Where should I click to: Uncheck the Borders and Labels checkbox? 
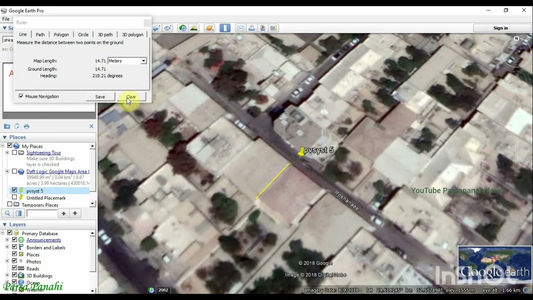tap(14, 247)
